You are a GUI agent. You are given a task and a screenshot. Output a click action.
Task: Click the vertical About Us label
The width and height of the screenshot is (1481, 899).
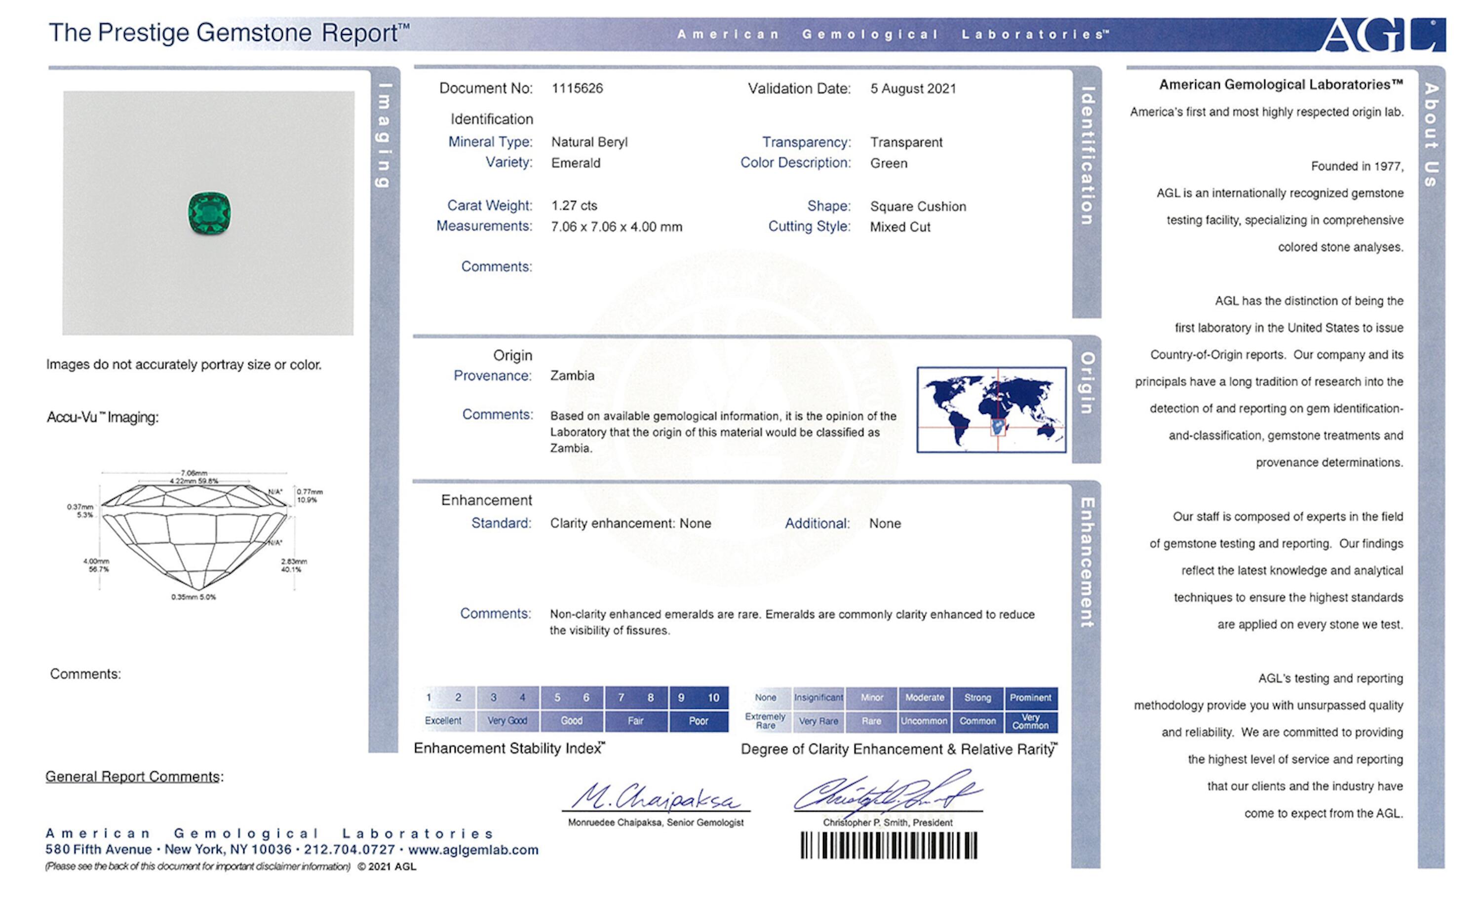[x=1432, y=135]
